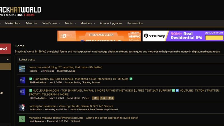Open the High Quality YouTube Channels thread

point(81,79)
